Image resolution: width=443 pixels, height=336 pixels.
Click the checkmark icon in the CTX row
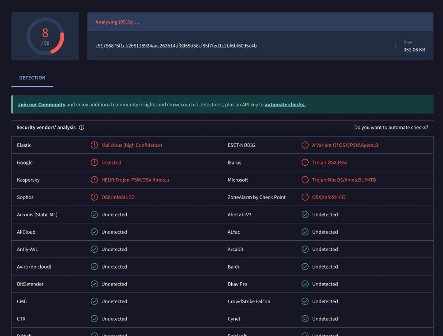coord(94,319)
